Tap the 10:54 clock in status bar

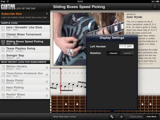(x=80, y=1)
